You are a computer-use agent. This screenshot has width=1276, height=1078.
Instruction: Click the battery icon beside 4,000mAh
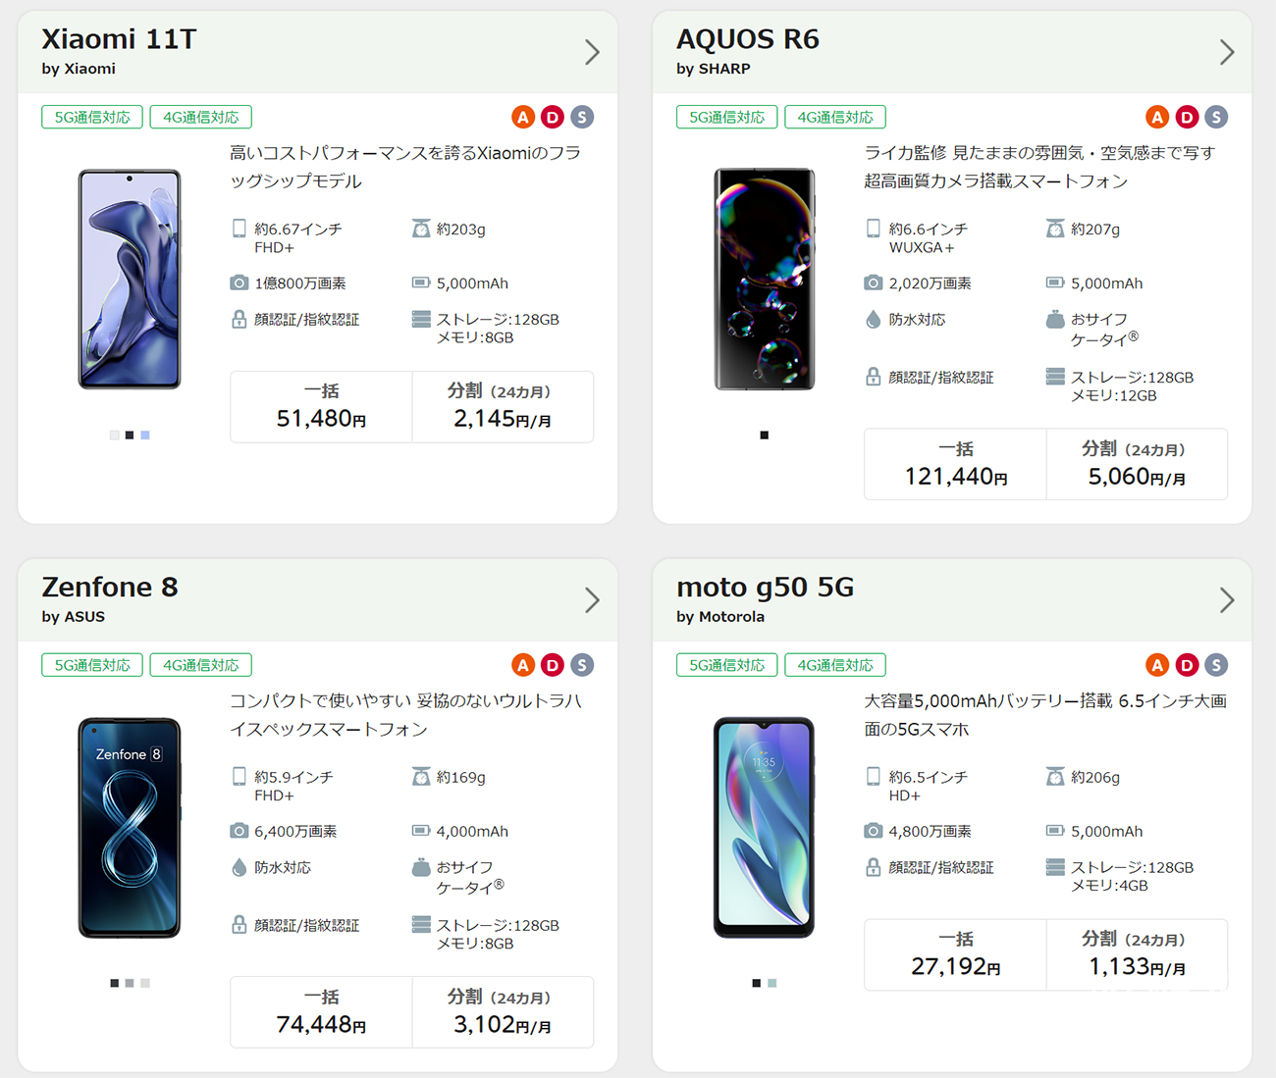tap(421, 831)
